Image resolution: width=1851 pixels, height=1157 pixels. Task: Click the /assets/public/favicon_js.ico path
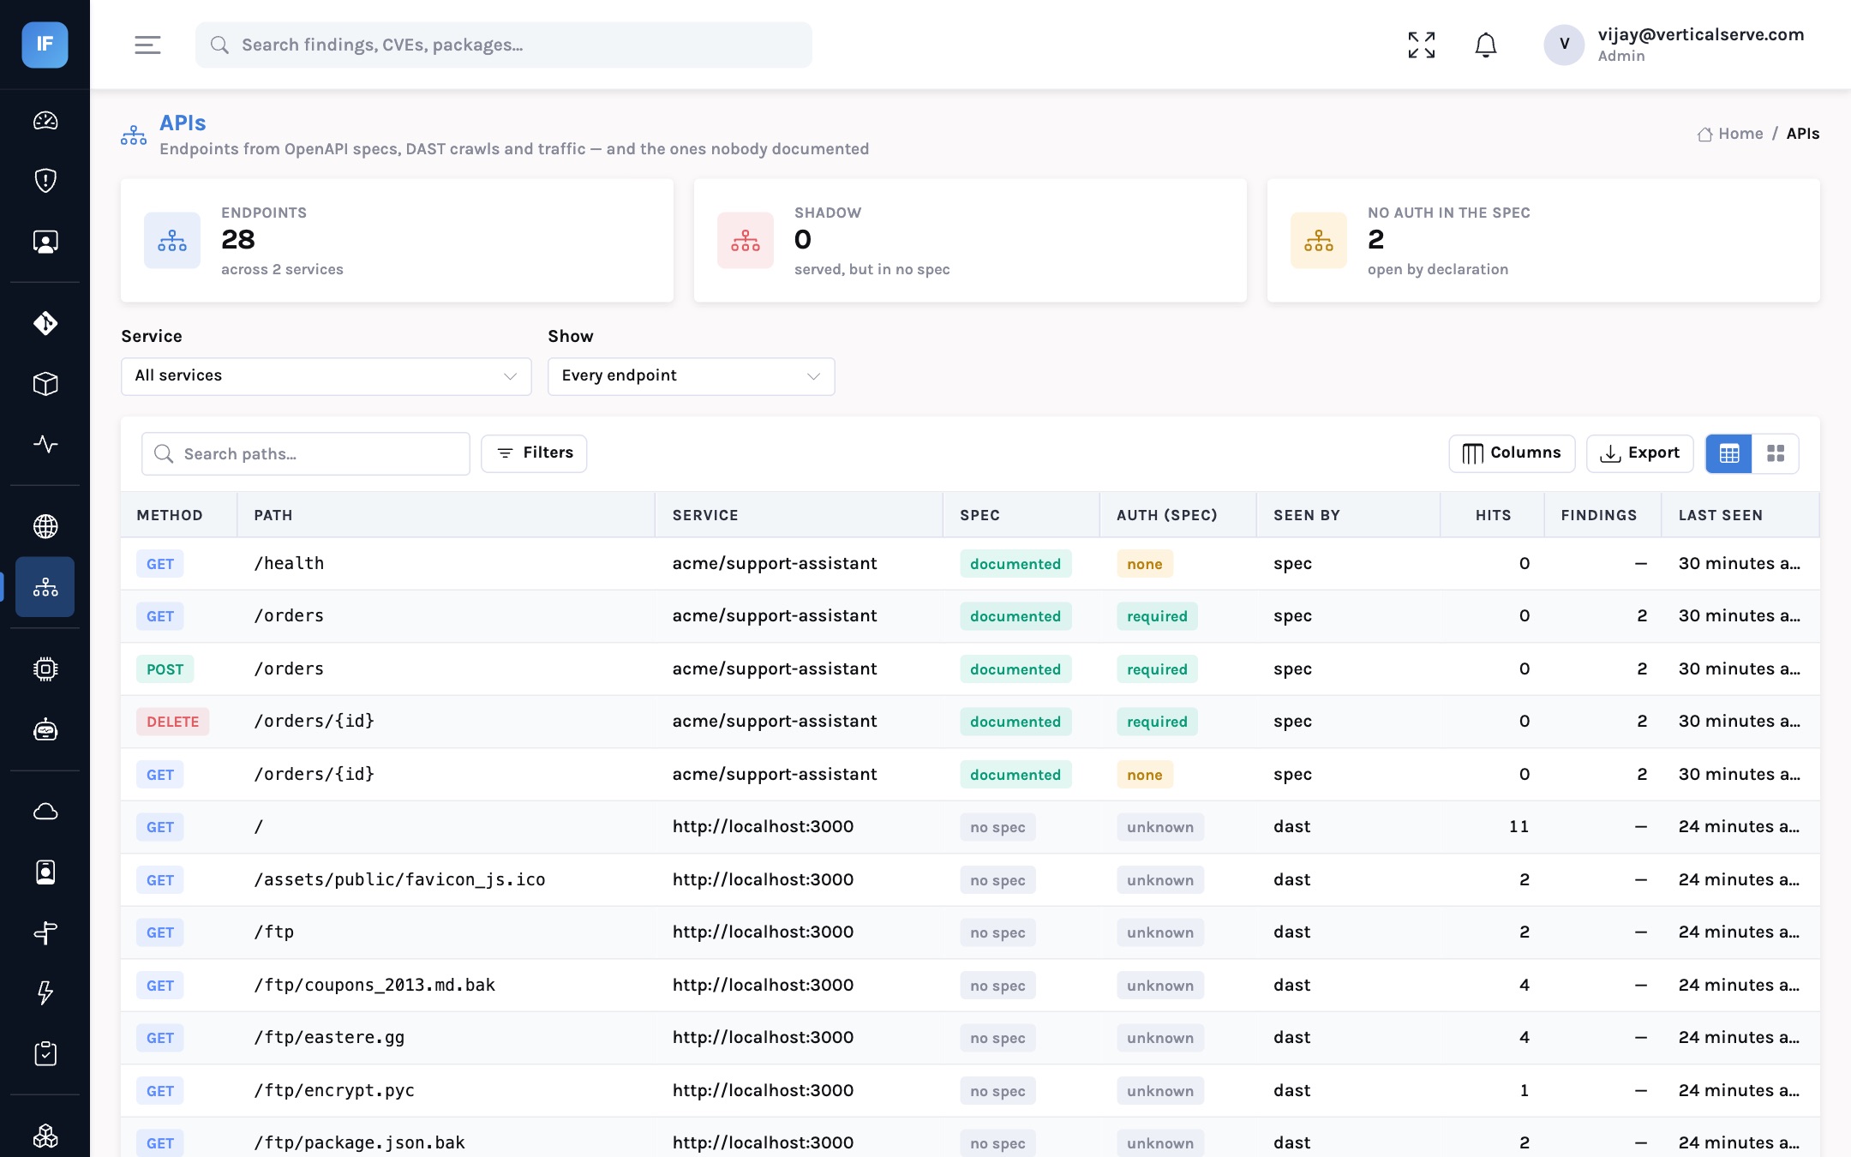click(399, 879)
